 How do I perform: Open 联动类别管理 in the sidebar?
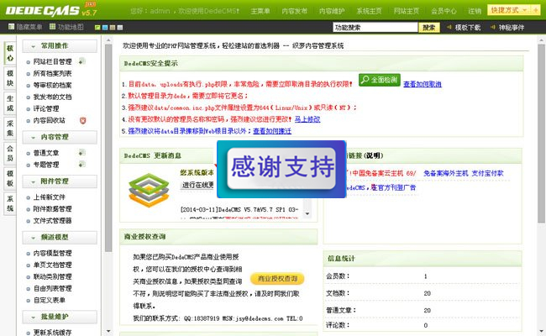click(x=52, y=276)
